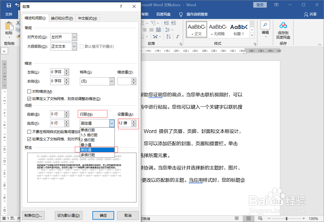
Task: Open Paragraph group dialog launcher in ribbon
Action: tap(181, 44)
